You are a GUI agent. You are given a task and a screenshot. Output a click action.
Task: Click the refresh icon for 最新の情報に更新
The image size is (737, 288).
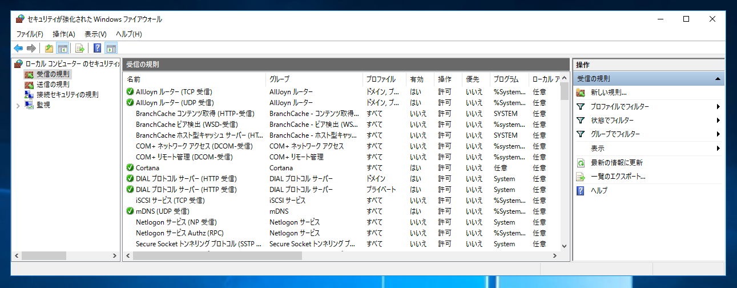coord(581,163)
